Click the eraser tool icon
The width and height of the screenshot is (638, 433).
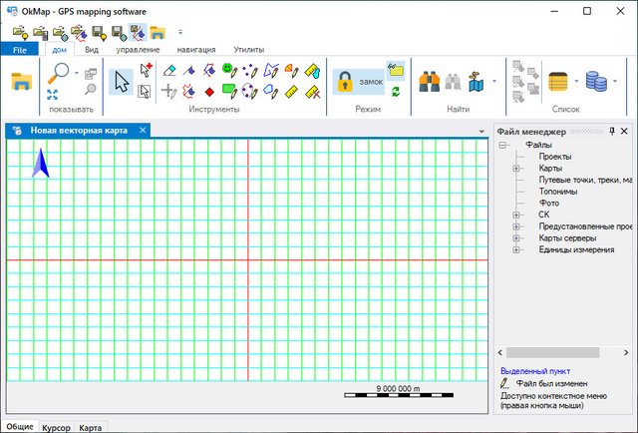(x=169, y=71)
